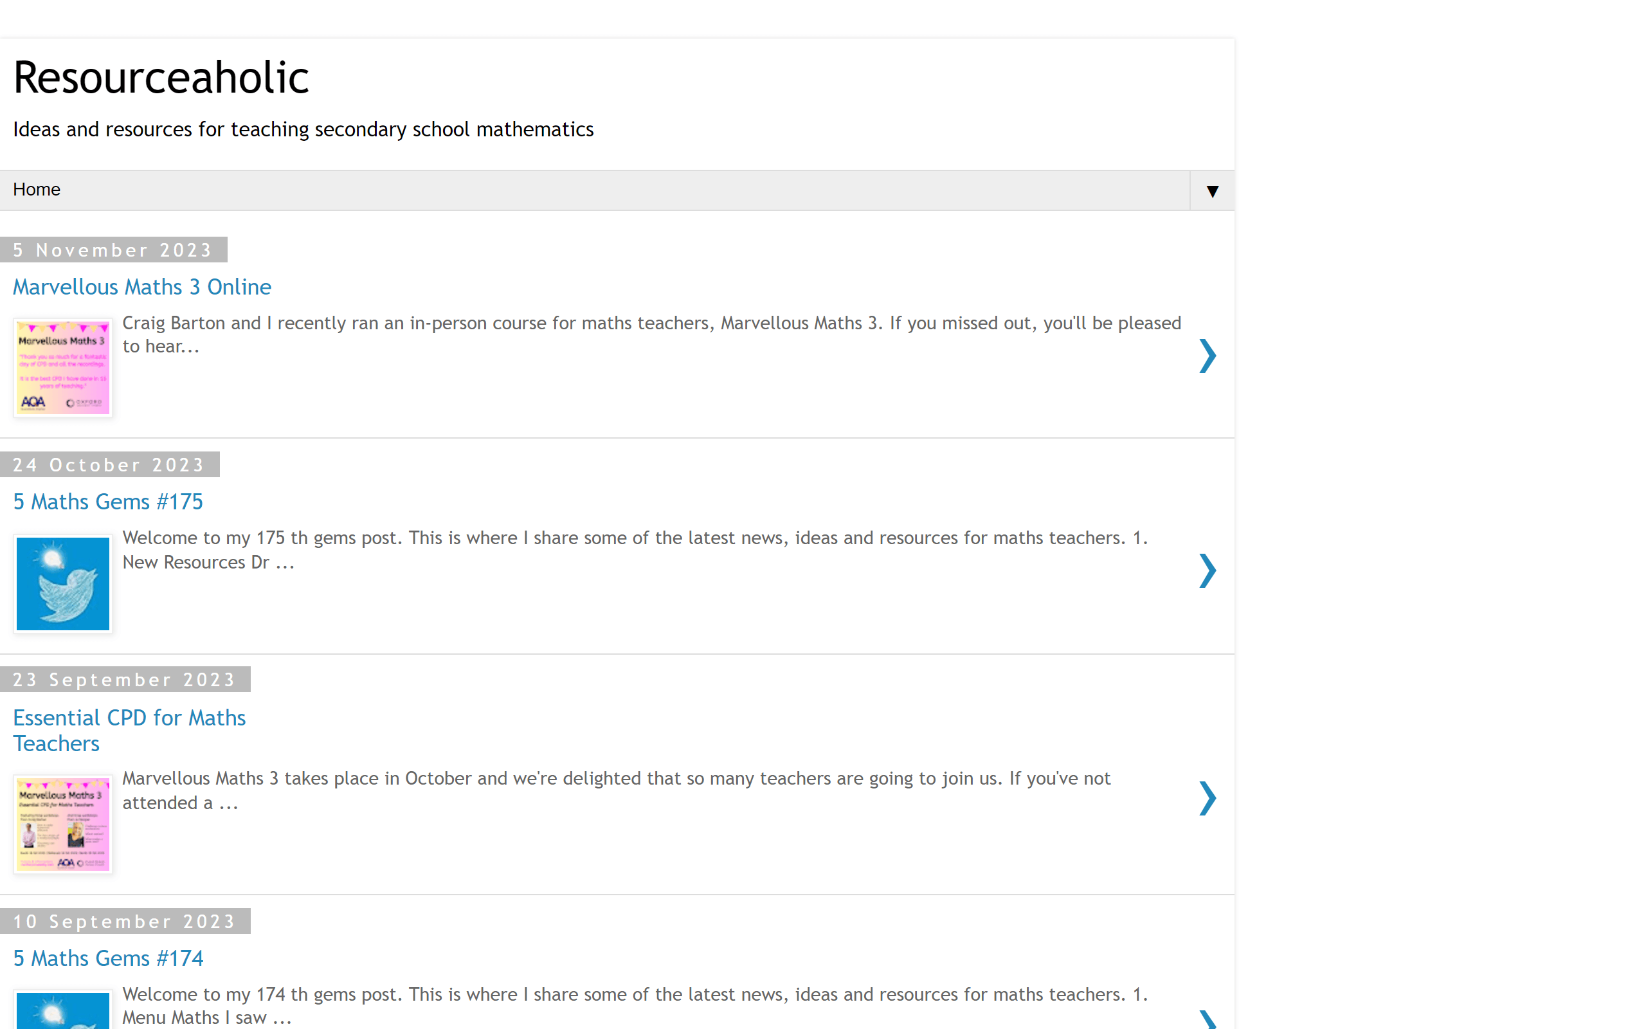Select the Home menu item

click(37, 190)
